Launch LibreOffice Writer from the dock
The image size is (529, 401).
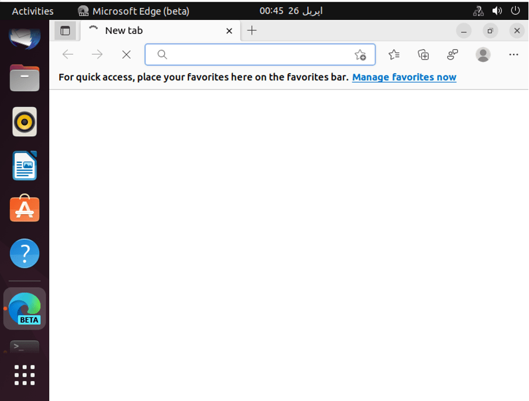[24, 165]
